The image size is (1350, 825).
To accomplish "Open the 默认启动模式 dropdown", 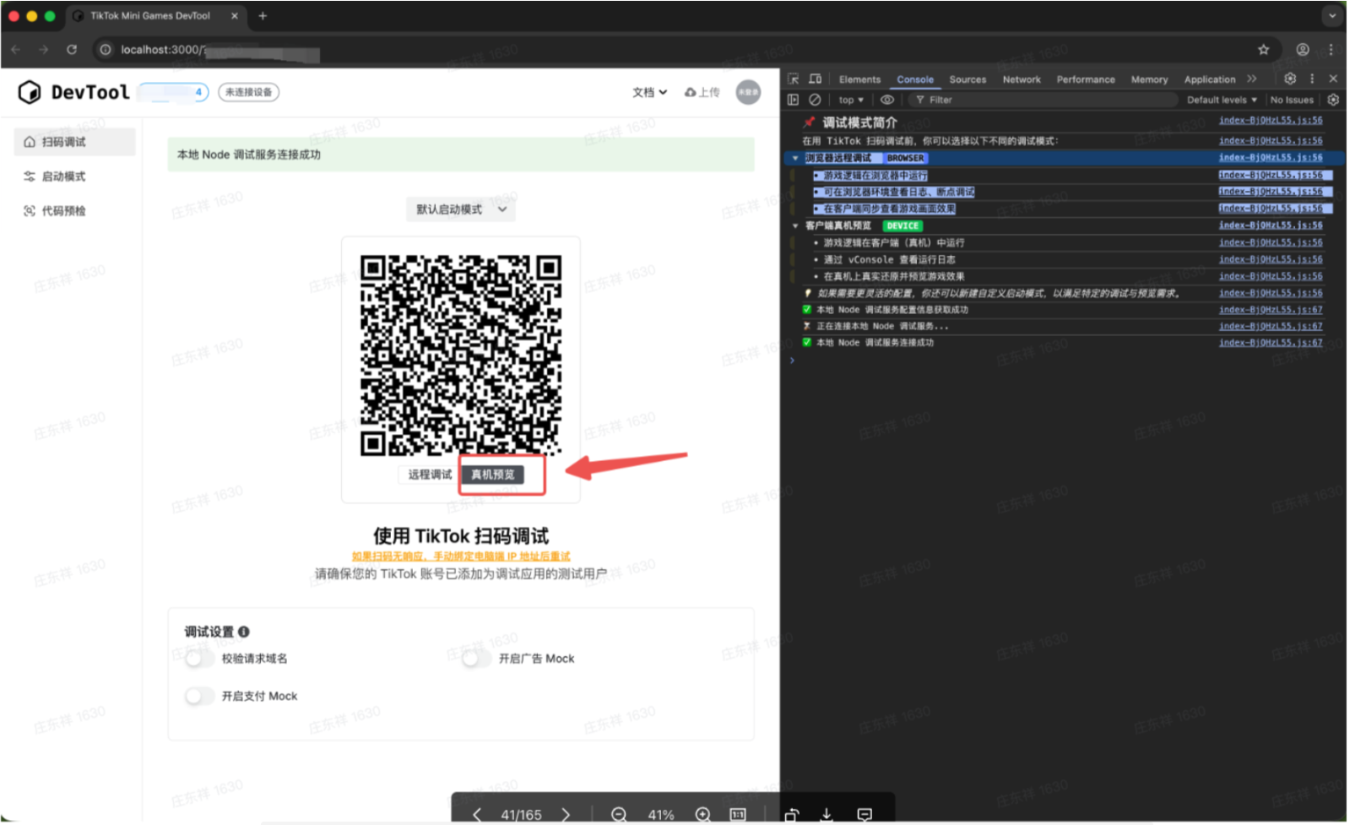I will click(461, 209).
